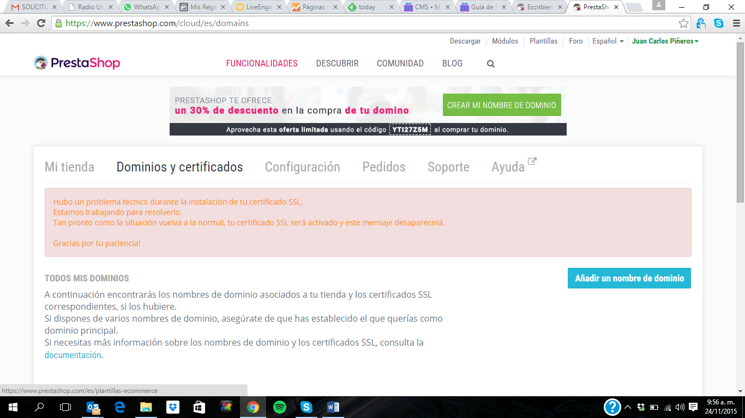This screenshot has width=745, height=418.
Task: Click the blue help question mark icon
Action: click(x=612, y=407)
